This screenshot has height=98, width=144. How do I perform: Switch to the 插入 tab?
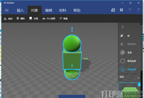(20, 10)
